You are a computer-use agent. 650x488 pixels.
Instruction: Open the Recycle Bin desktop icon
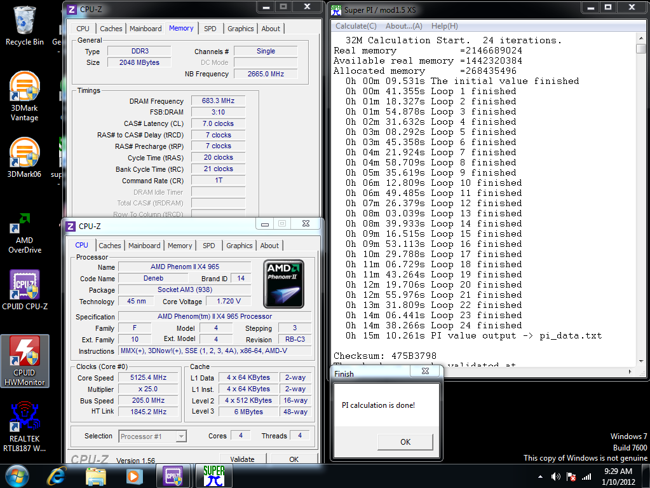tap(24, 25)
